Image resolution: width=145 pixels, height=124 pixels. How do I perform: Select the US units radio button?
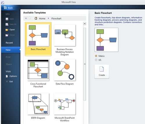96,60
